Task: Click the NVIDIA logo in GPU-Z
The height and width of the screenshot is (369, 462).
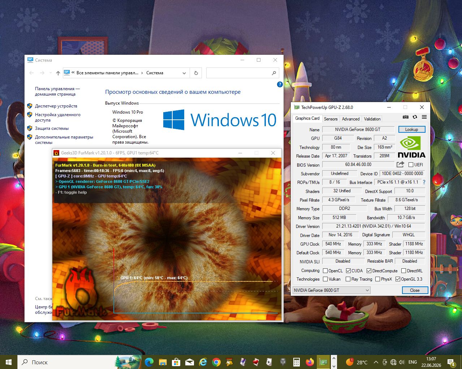Action: point(411,147)
